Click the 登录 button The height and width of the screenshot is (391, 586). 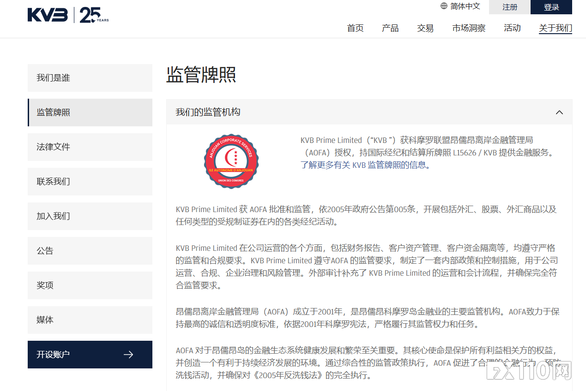tap(551, 7)
